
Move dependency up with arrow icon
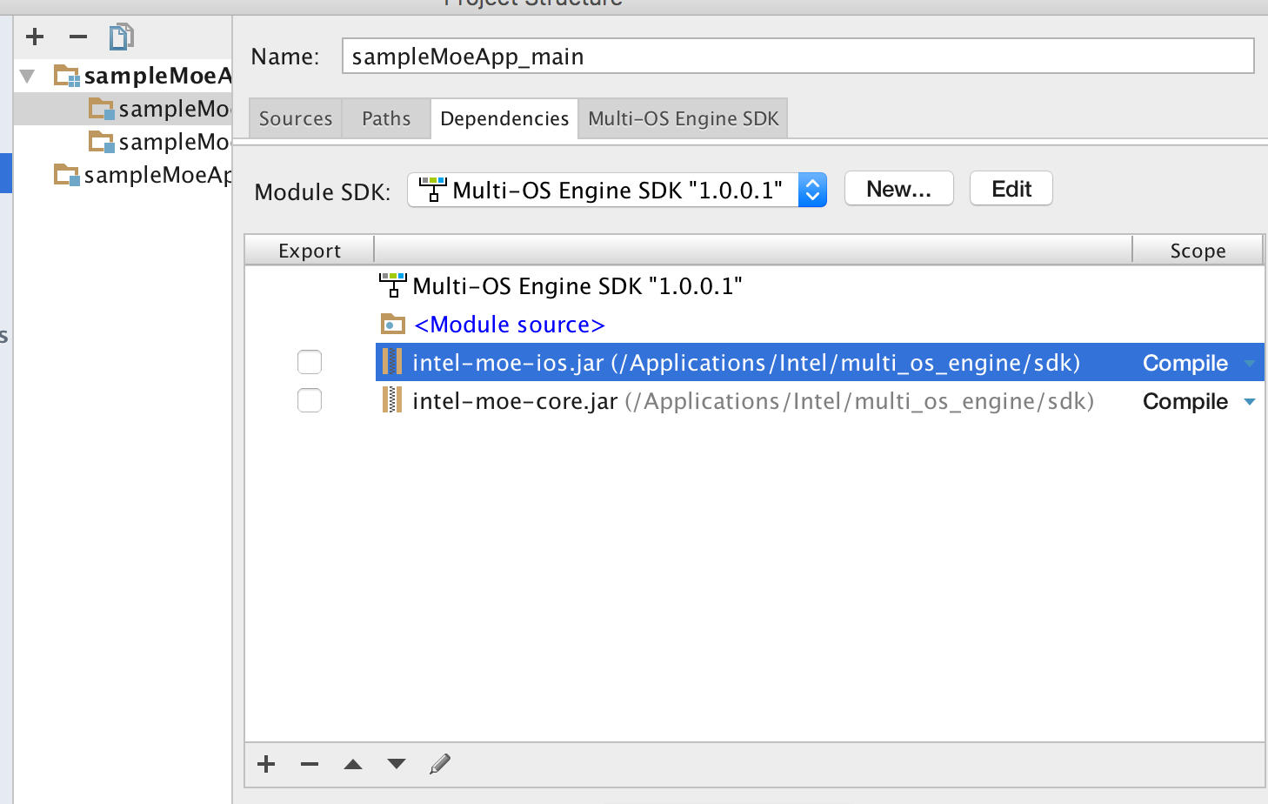[353, 764]
